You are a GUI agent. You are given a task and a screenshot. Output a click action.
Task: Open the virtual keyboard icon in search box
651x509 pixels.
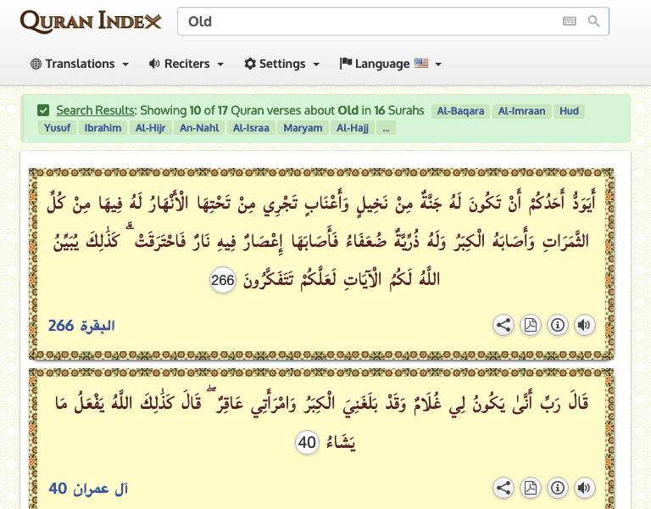click(x=570, y=21)
